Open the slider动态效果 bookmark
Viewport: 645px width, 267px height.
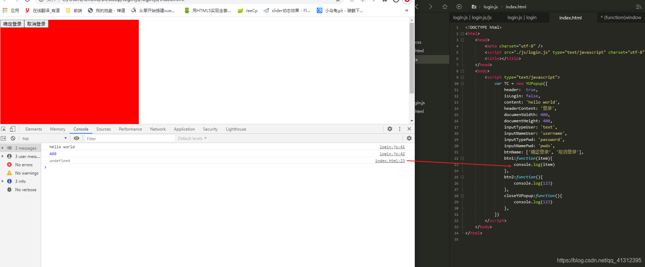287,10
